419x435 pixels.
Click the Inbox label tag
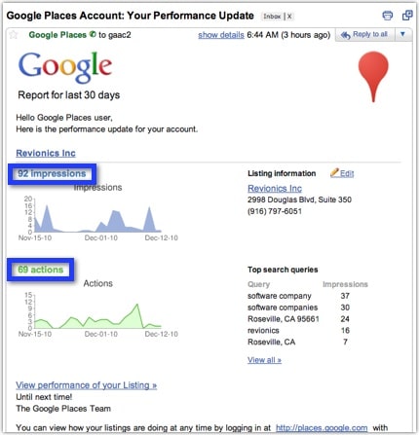(x=272, y=17)
